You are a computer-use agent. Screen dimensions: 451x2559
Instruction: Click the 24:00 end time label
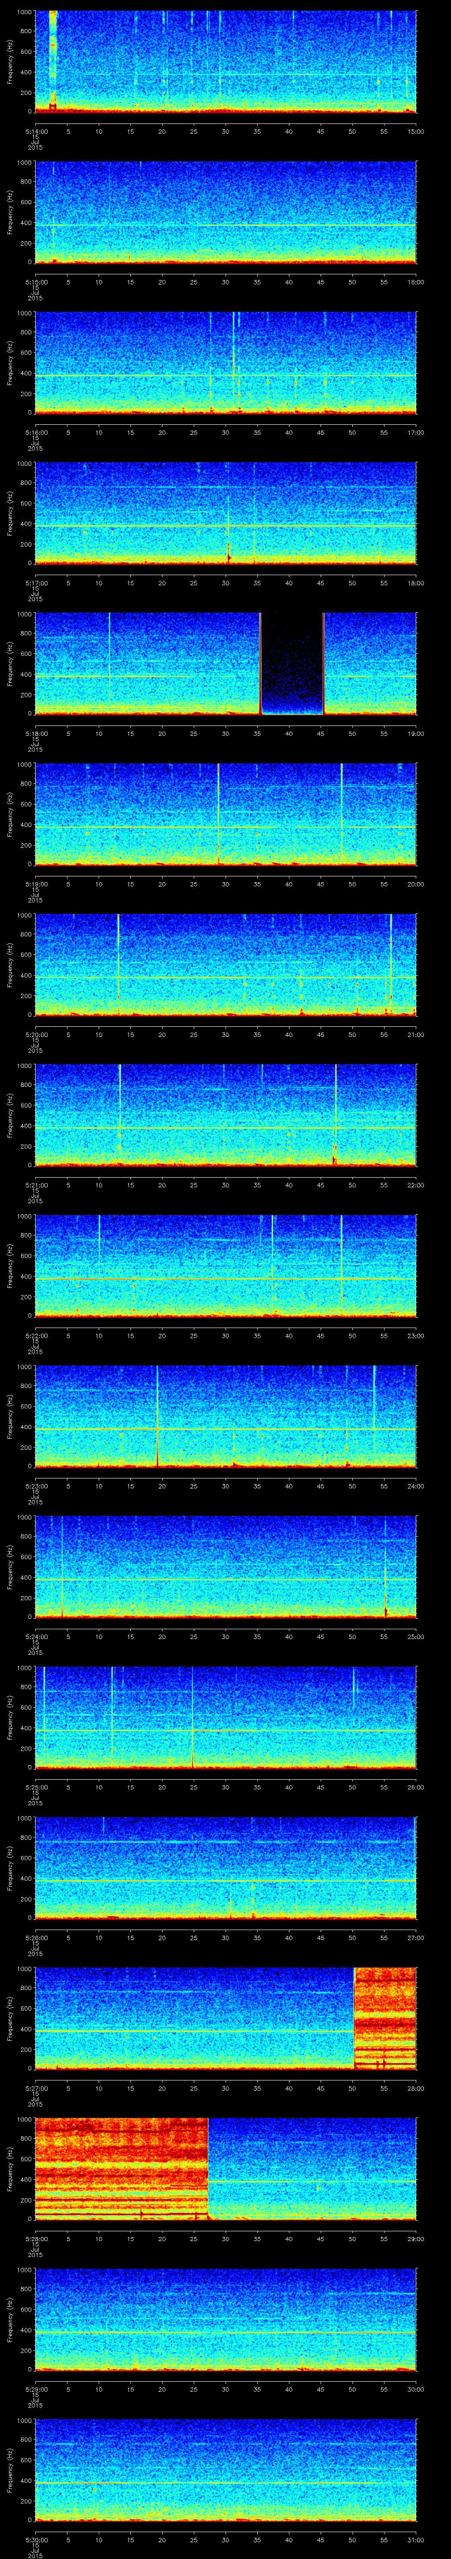(x=415, y=1486)
